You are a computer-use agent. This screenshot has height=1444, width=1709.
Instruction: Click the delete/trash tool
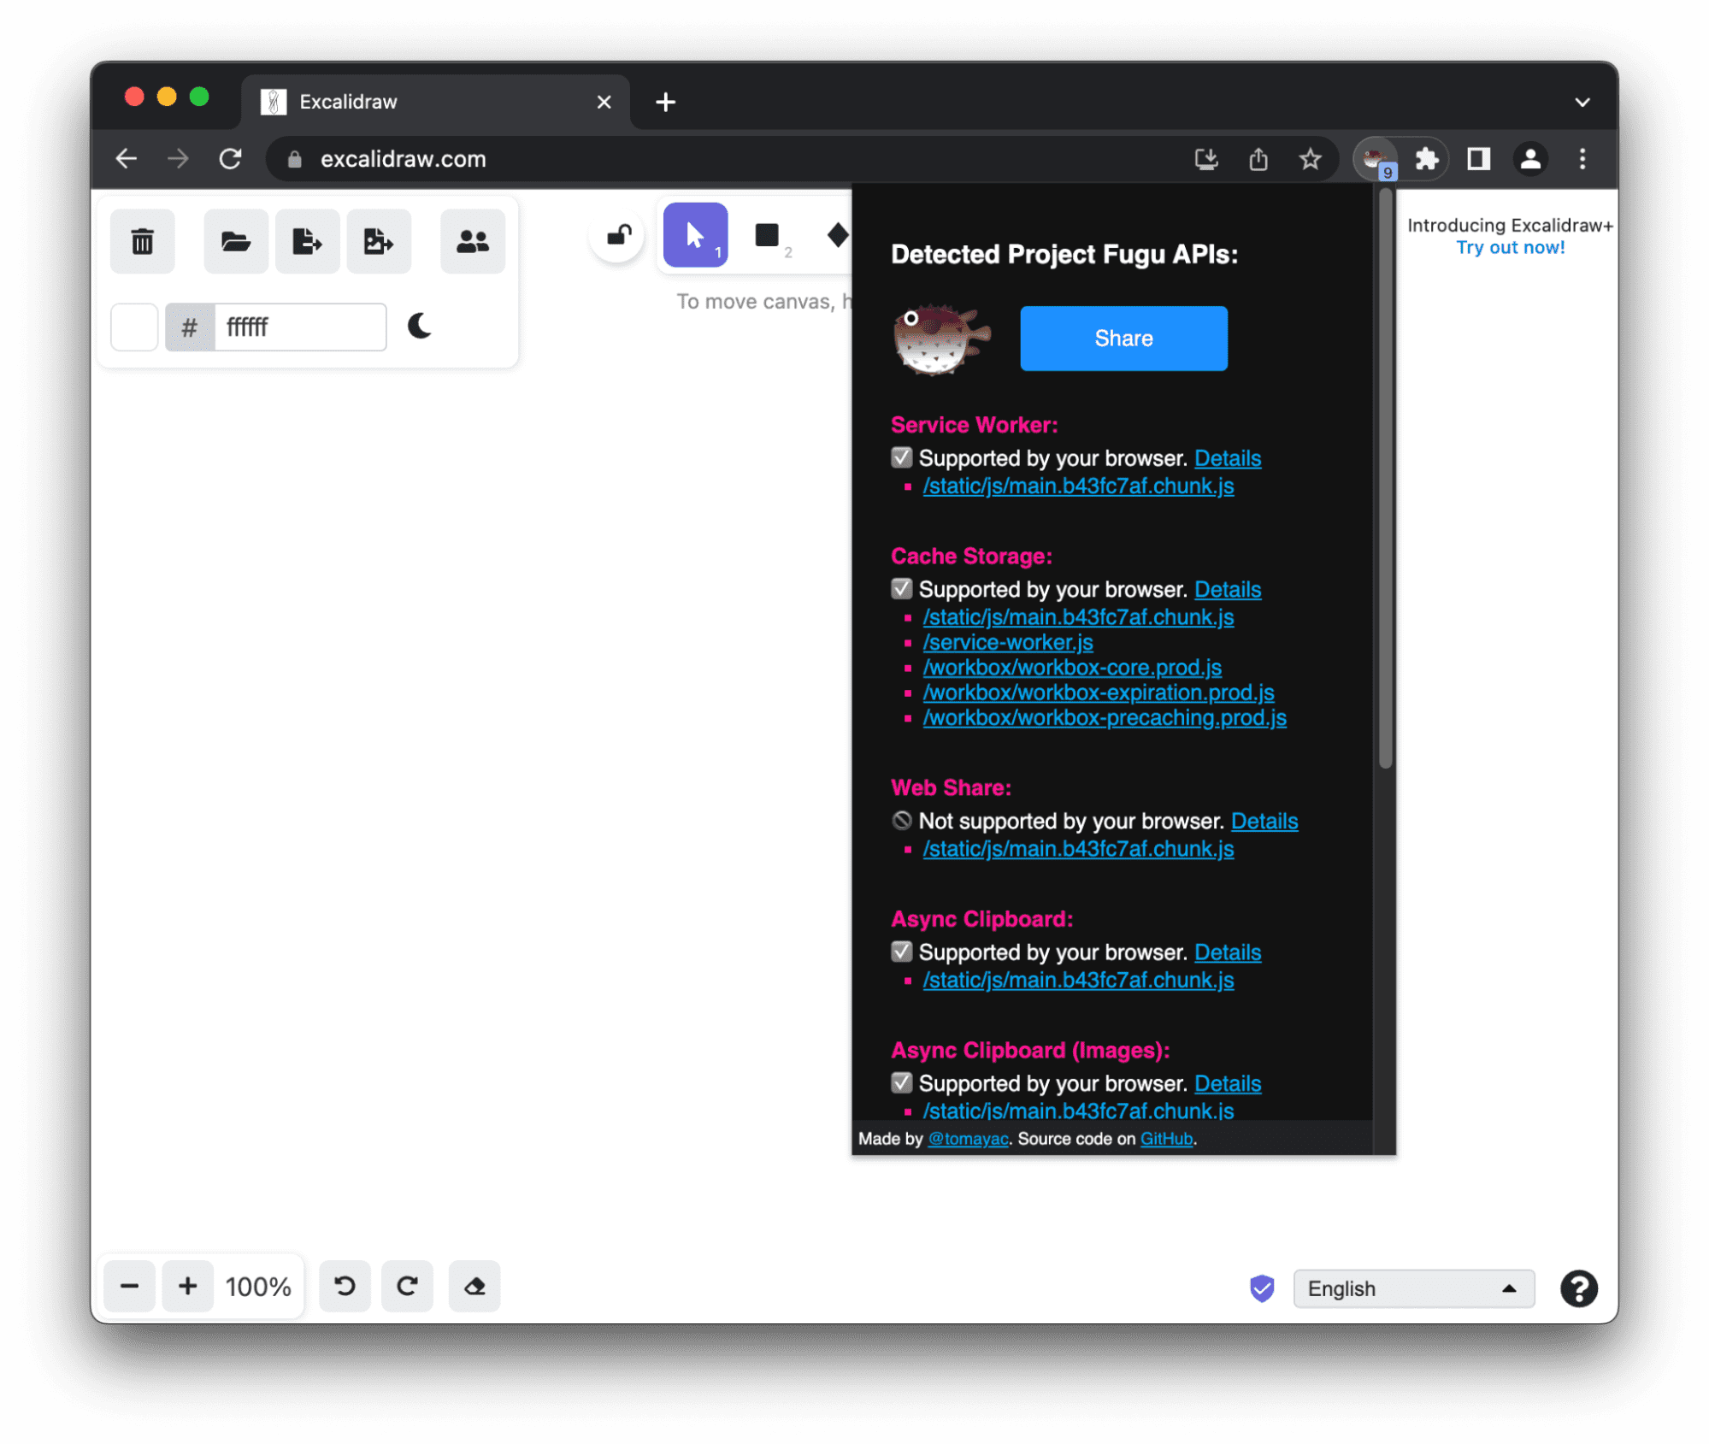(144, 239)
